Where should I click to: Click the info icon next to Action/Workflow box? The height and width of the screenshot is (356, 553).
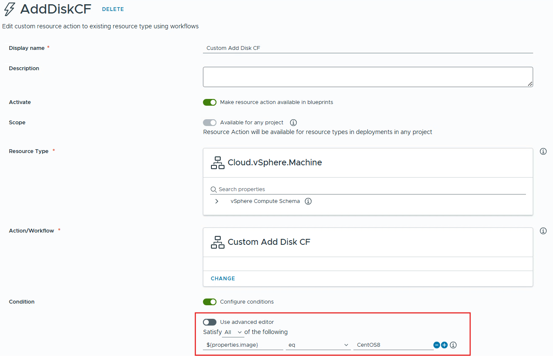point(543,231)
